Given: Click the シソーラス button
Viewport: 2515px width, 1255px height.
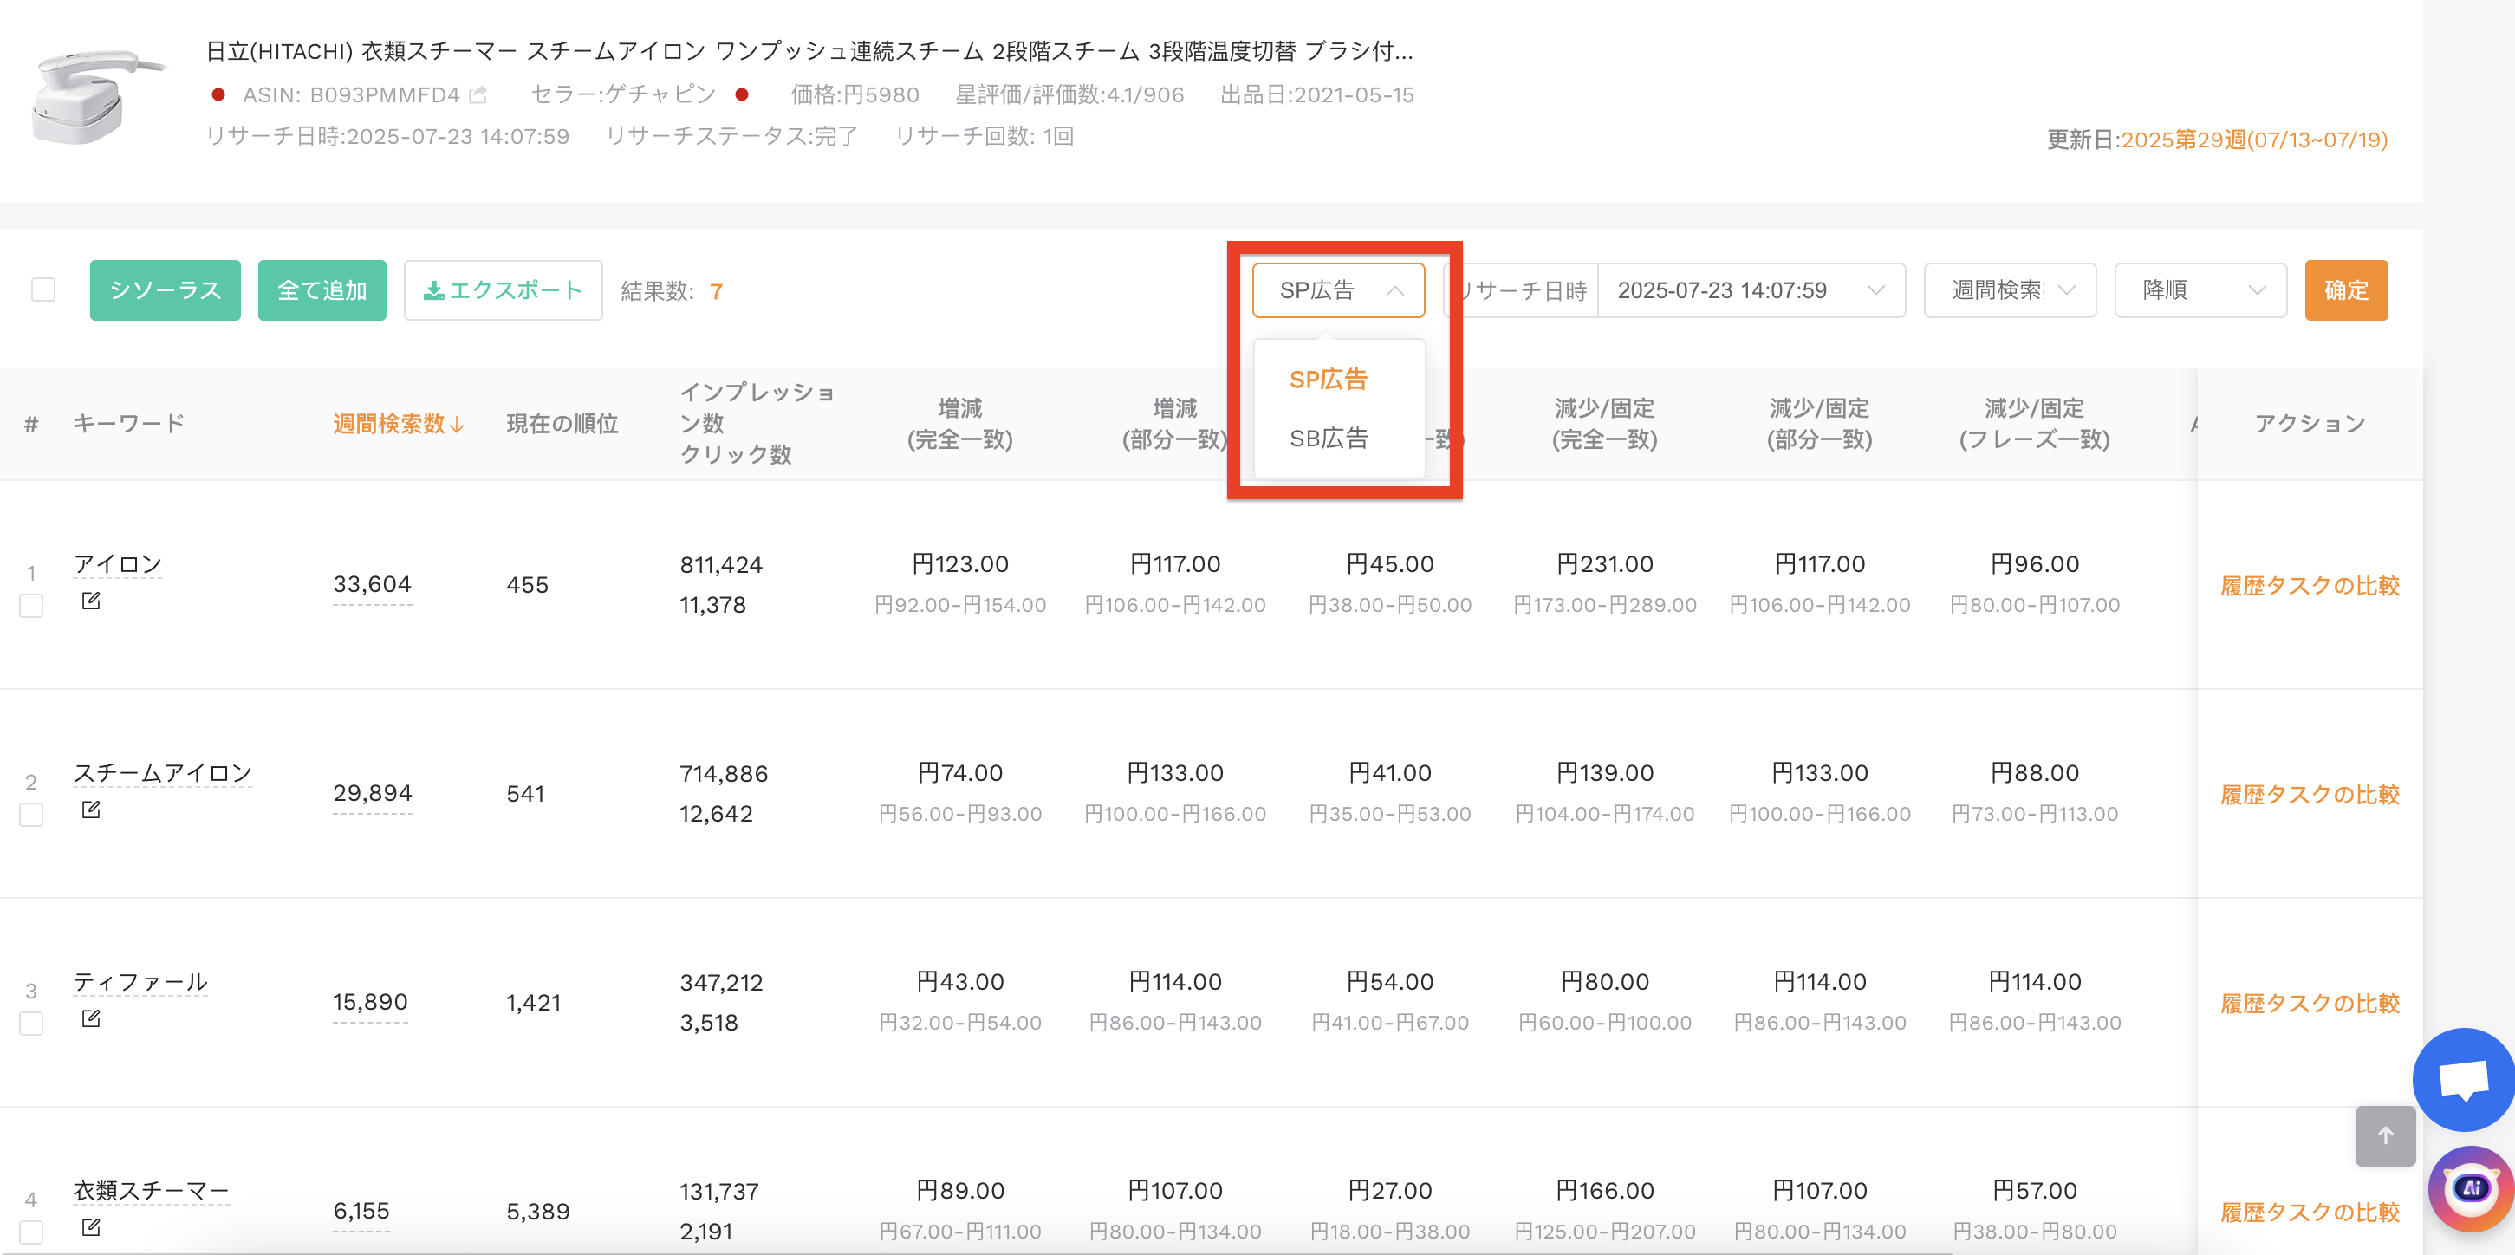Looking at the screenshot, I should pos(165,290).
